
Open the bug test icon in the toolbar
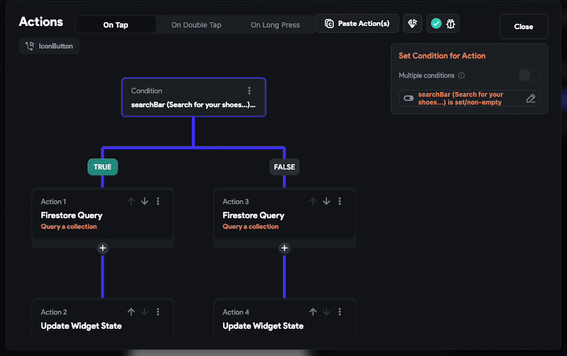450,23
